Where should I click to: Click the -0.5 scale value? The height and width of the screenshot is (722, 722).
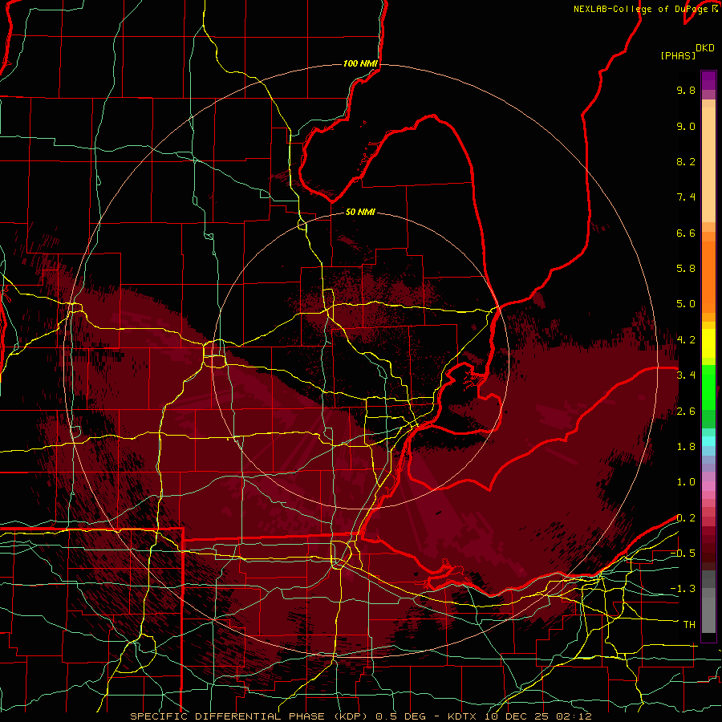(x=683, y=554)
